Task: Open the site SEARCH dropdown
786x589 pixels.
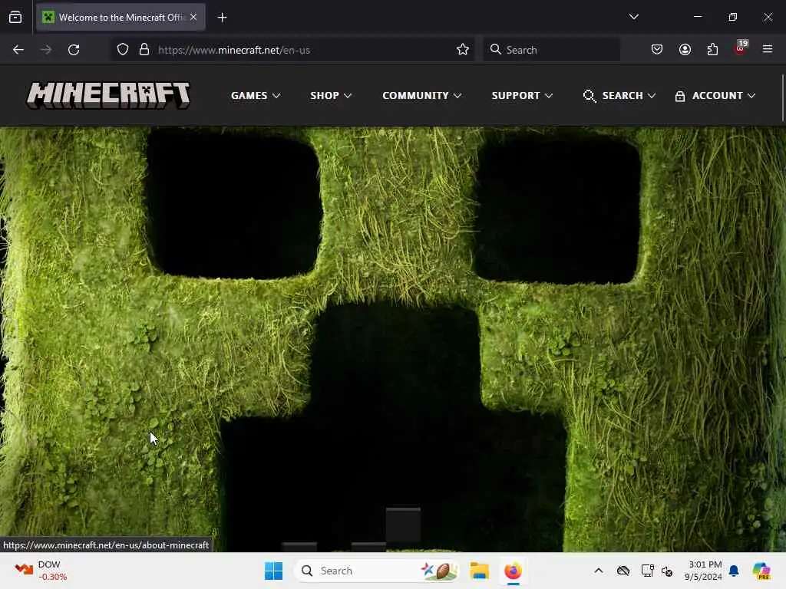Action: pos(619,96)
